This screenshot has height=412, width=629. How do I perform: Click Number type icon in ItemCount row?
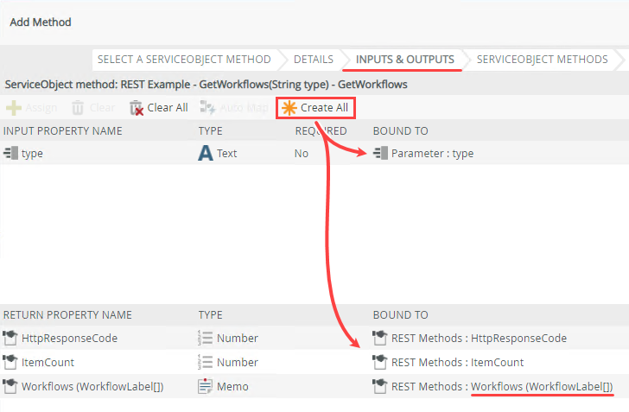click(205, 362)
